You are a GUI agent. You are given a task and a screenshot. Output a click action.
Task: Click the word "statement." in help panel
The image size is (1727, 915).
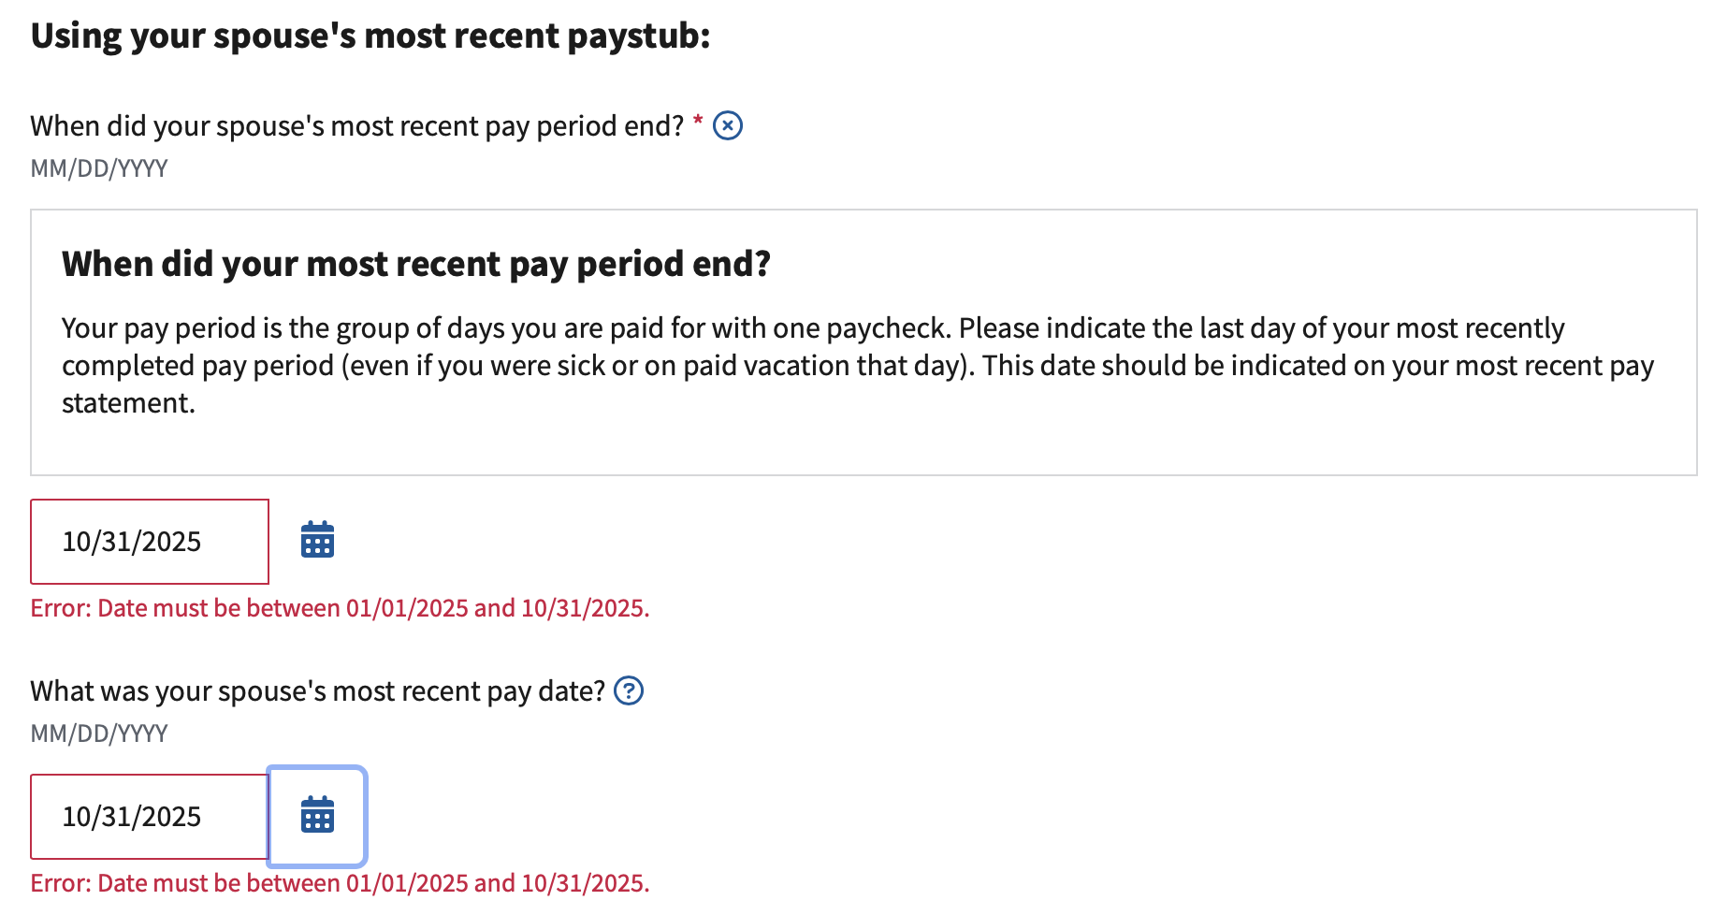(x=128, y=403)
